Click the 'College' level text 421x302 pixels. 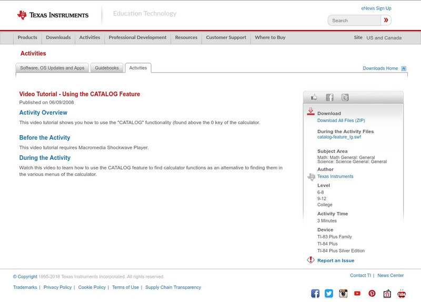click(325, 205)
